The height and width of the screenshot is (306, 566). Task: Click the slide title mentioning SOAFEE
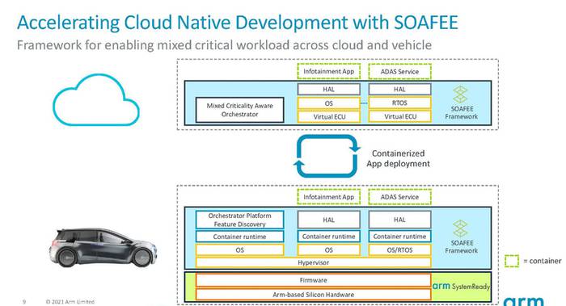point(238,22)
